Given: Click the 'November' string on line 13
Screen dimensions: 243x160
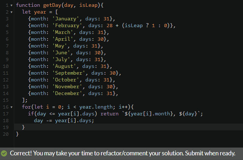Looking at the screenshot, I should (x=67, y=86).
